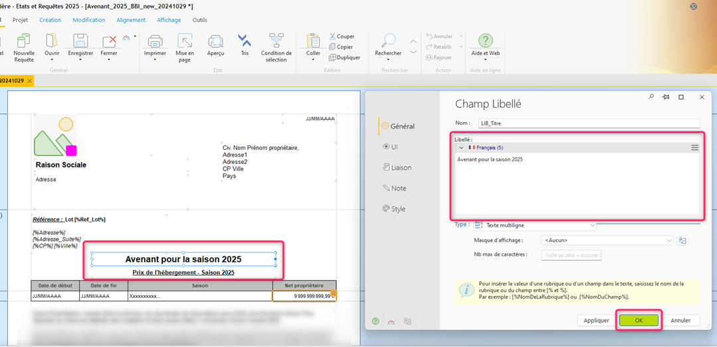Click the Imprimer printer icon
This screenshot has height=347, width=717.
click(155, 42)
